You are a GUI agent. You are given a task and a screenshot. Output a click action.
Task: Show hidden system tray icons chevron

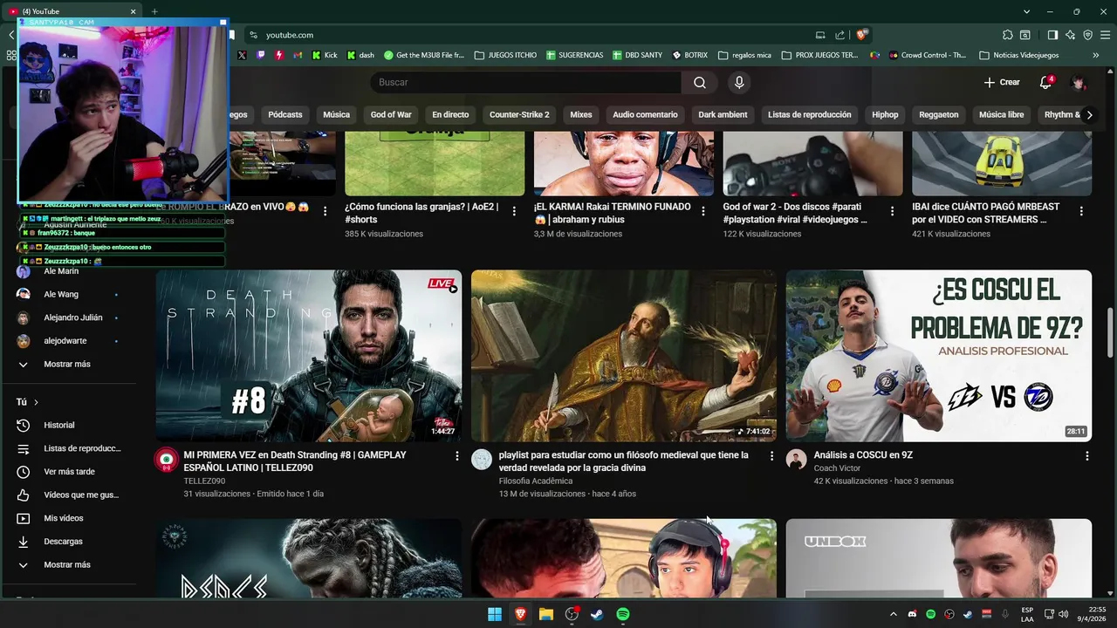[893, 614]
